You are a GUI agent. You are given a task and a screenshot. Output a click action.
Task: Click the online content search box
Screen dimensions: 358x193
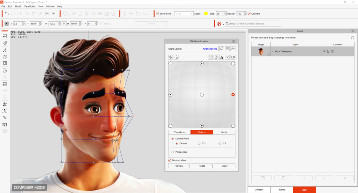pos(253,24)
